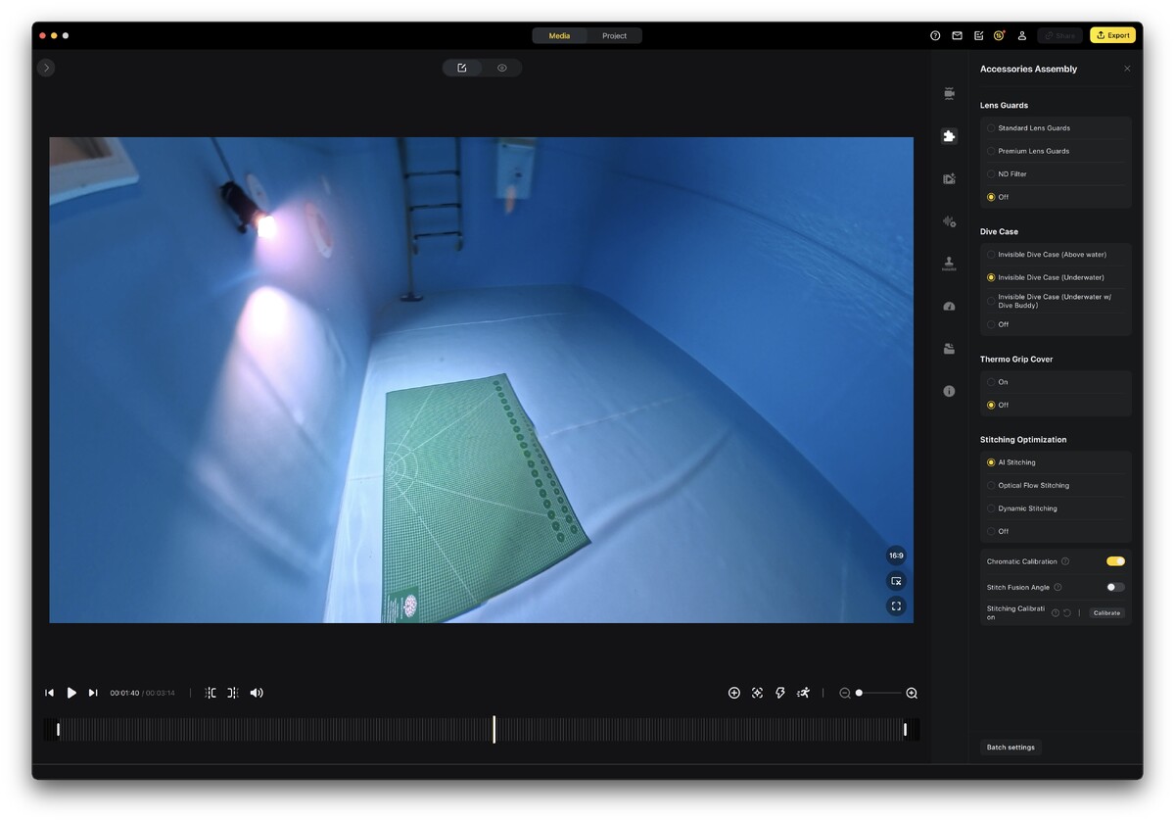Click the Play button
Image resolution: width=1175 pixels, height=822 pixels.
point(71,693)
